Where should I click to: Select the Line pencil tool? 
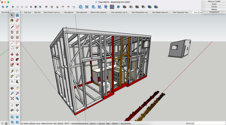pyautogui.click(x=12, y=27)
